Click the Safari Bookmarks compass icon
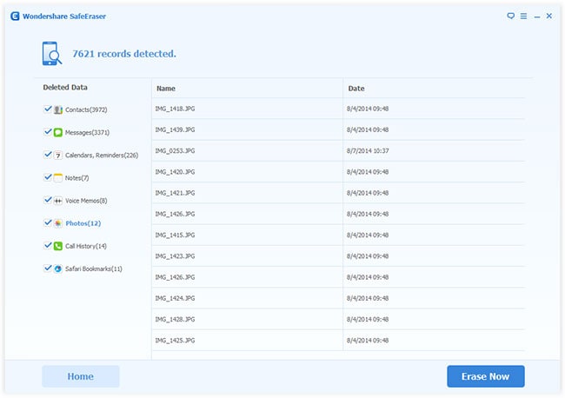 coord(58,269)
